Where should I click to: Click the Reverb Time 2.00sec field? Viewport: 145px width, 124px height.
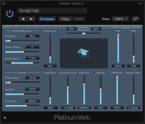[x=133, y=108]
